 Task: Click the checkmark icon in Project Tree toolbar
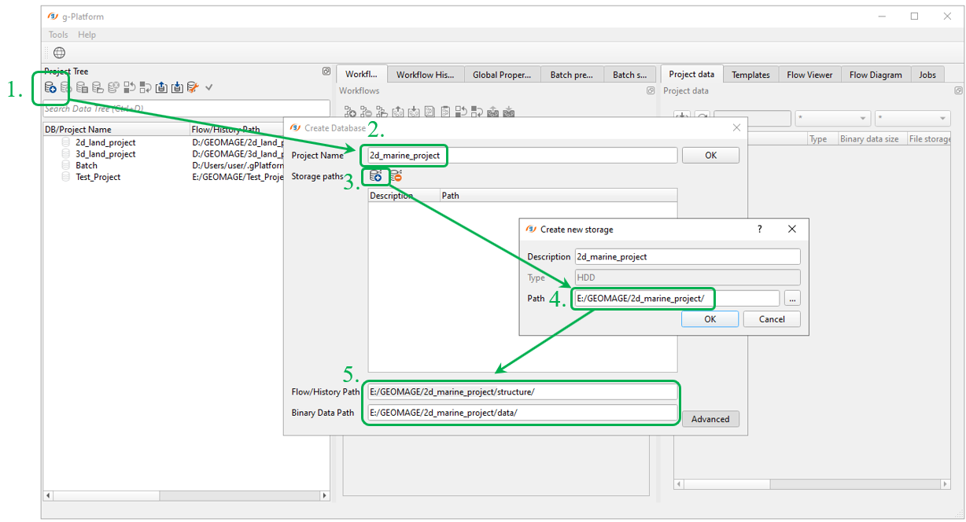tap(209, 87)
